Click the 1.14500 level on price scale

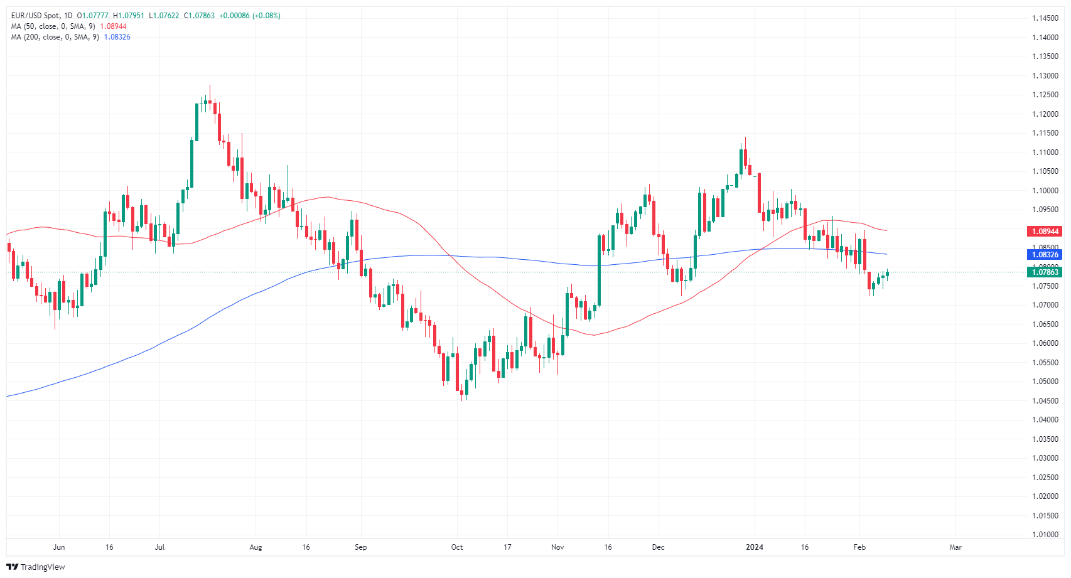(1045, 18)
